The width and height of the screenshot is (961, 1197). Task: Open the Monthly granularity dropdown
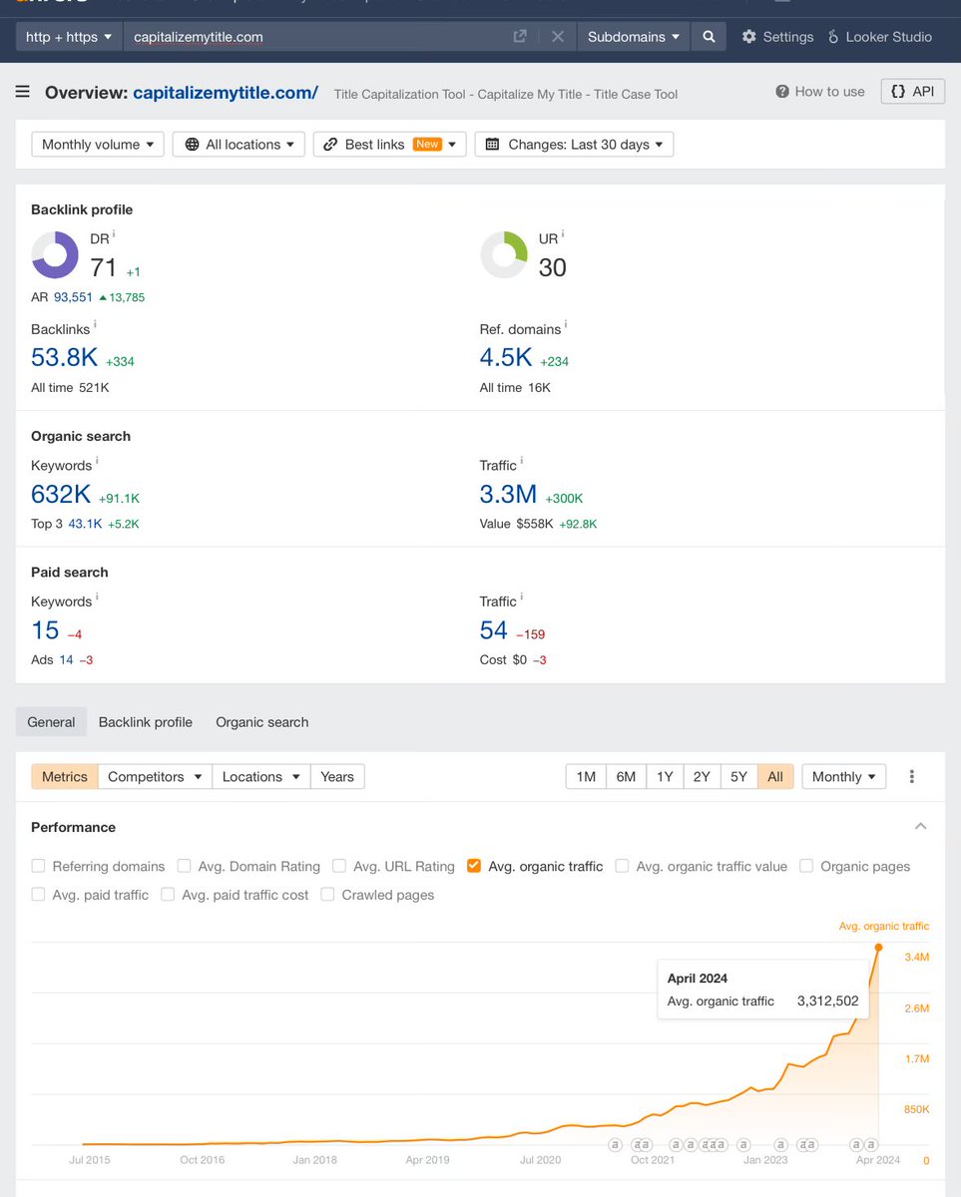click(844, 776)
